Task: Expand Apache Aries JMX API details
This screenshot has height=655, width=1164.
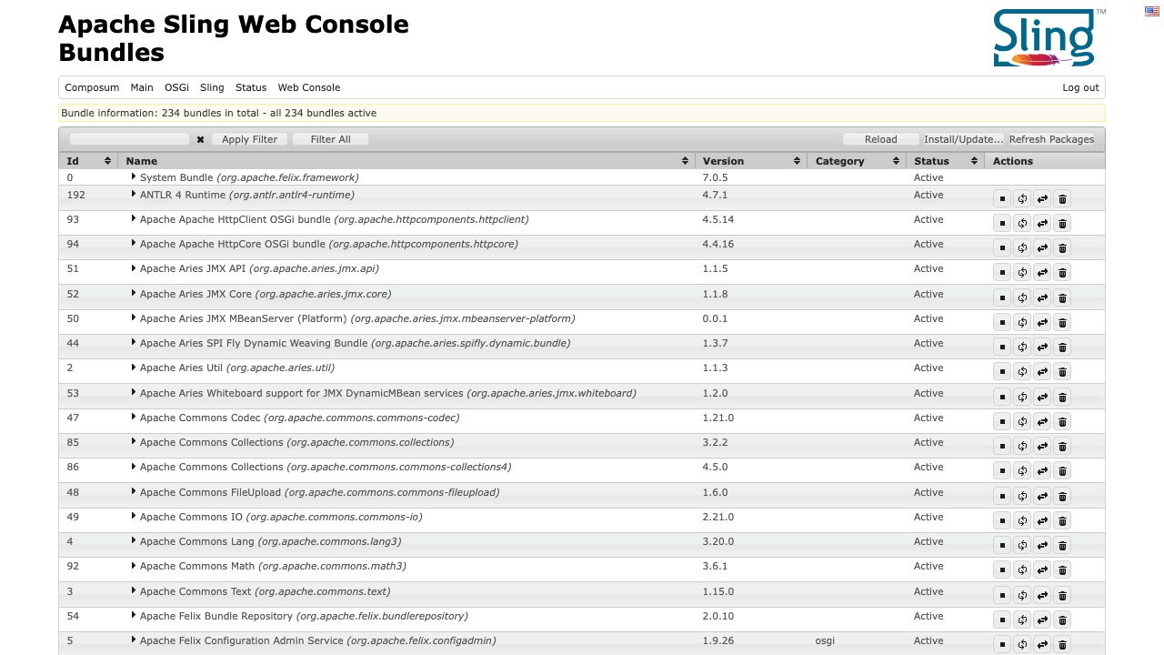Action: (133, 267)
